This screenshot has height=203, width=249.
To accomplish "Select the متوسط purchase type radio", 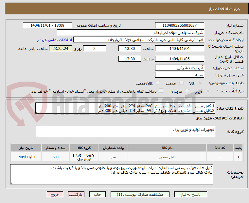I will (x=187, y=91).
